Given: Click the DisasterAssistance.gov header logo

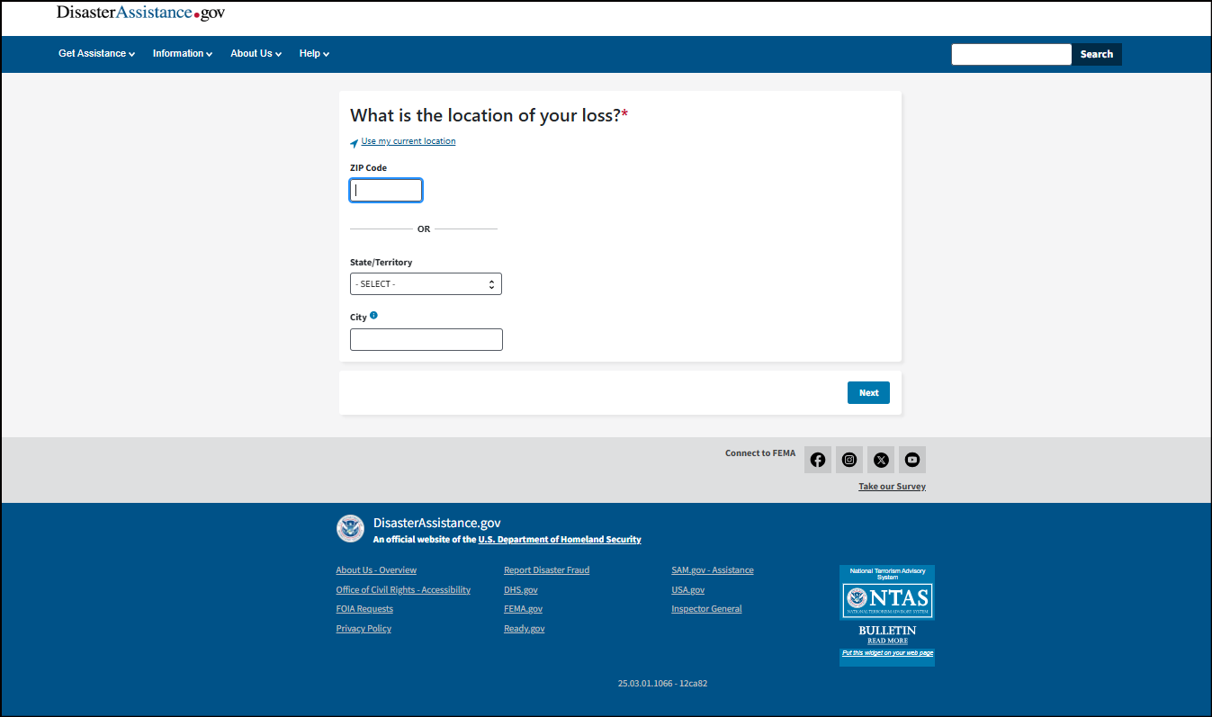Looking at the screenshot, I should 140,13.
